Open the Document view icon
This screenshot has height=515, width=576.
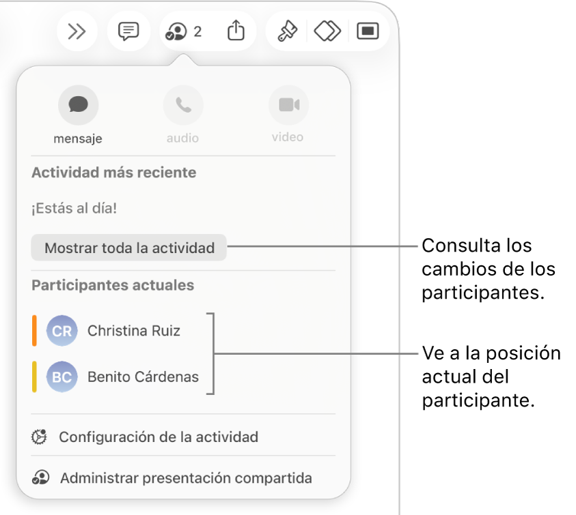pyautogui.click(x=367, y=31)
